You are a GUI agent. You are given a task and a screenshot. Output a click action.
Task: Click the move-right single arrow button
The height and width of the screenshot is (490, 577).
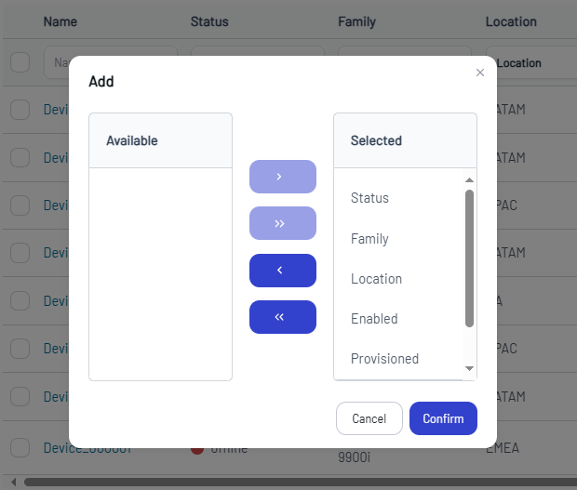[282, 177]
